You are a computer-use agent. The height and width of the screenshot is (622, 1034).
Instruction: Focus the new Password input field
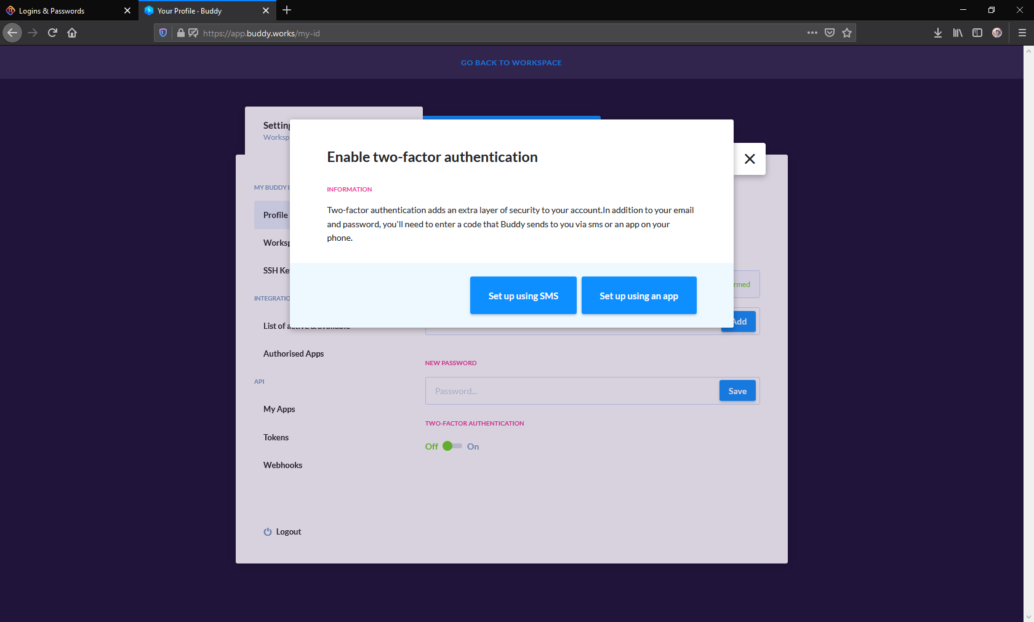(x=572, y=391)
